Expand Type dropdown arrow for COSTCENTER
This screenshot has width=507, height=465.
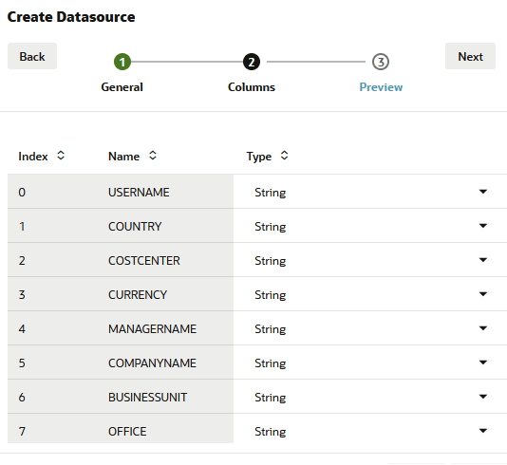(x=483, y=260)
